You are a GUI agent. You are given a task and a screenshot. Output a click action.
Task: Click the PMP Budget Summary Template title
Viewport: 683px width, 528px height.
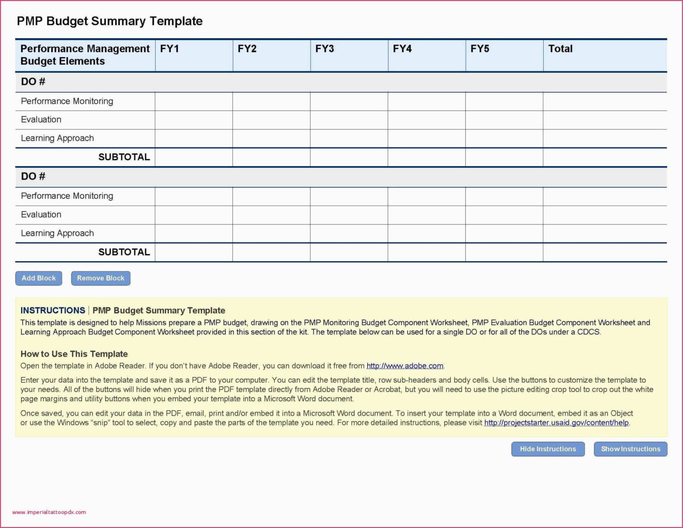coord(109,21)
